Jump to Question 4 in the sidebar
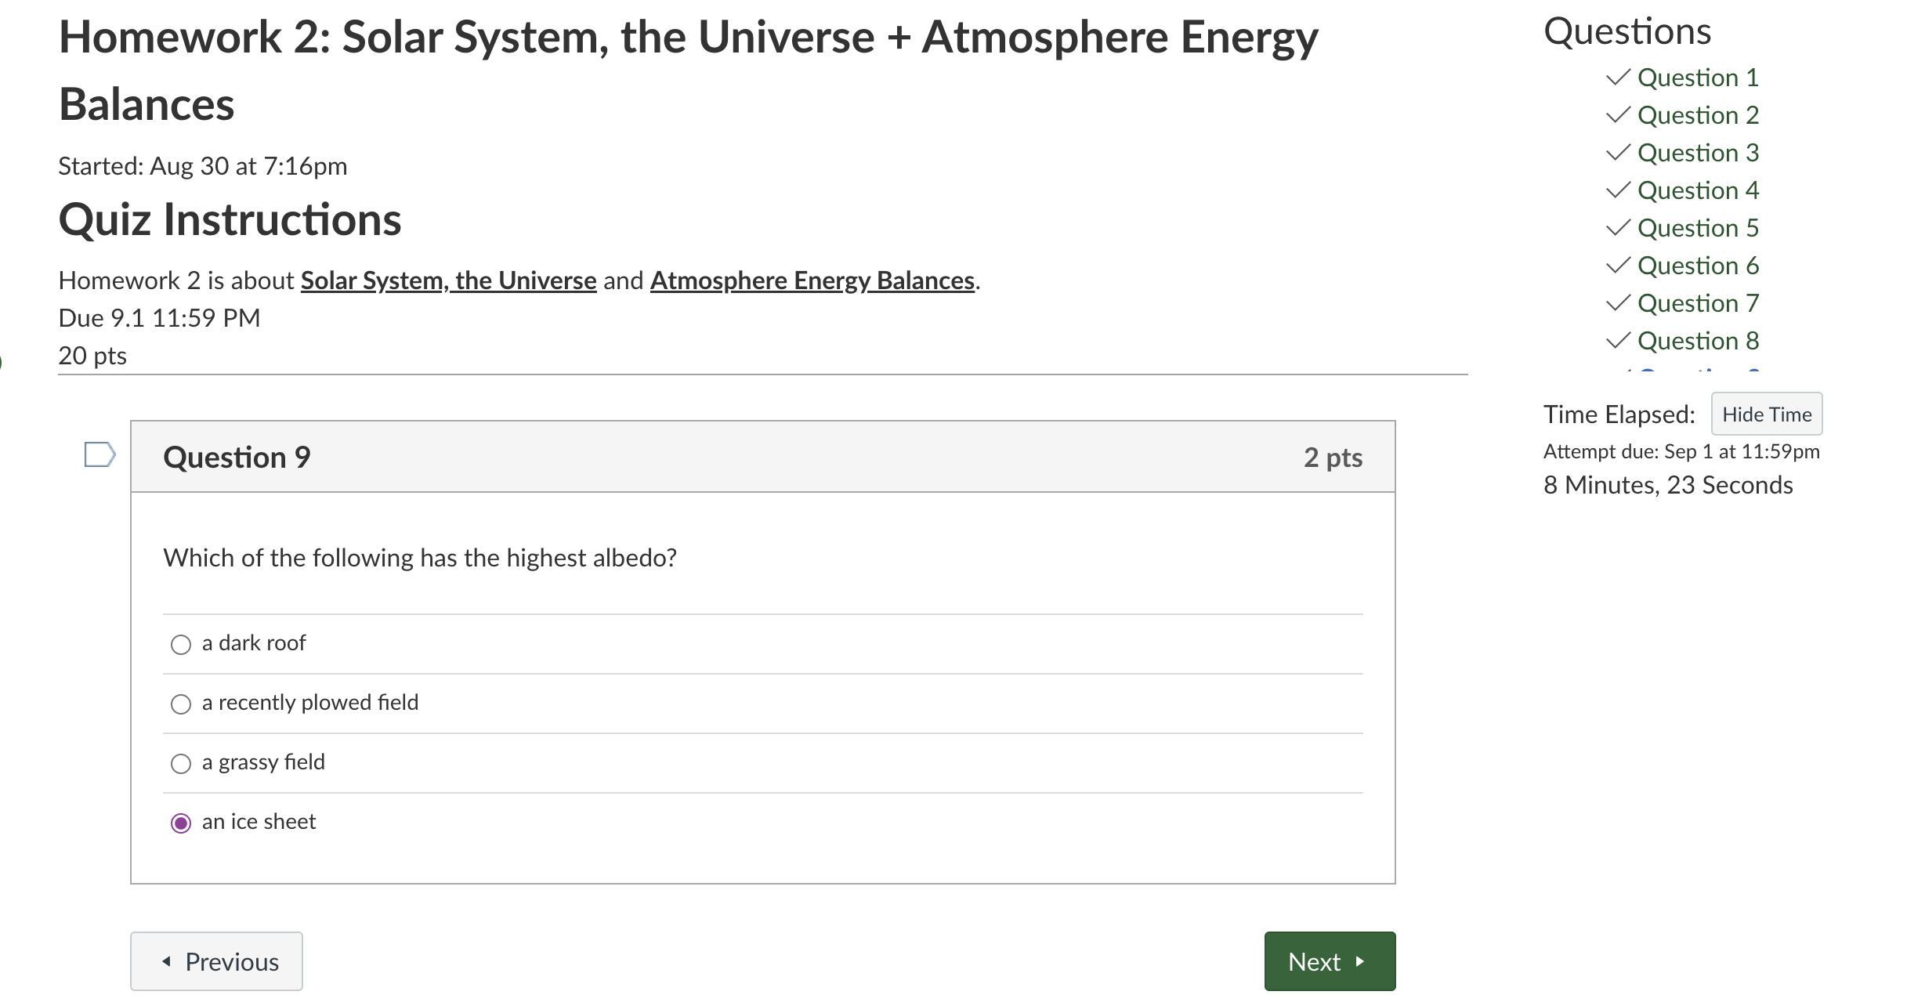 (1697, 190)
